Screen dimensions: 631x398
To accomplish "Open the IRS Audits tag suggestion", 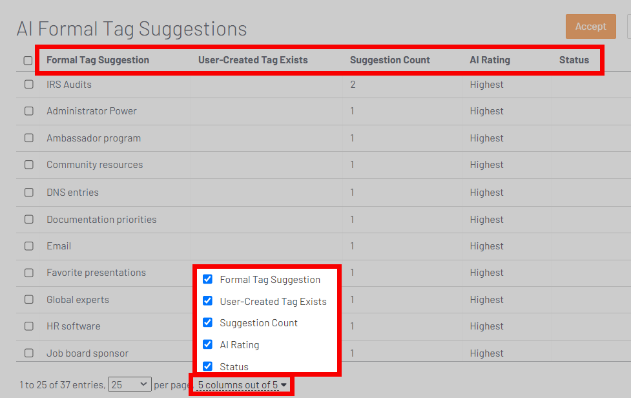I will coord(69,85).
